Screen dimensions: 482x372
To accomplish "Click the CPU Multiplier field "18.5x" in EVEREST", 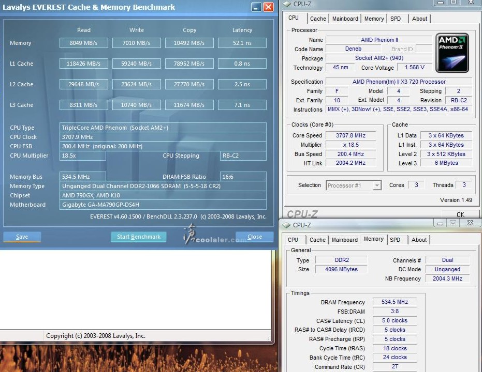I will pos(83,156).
